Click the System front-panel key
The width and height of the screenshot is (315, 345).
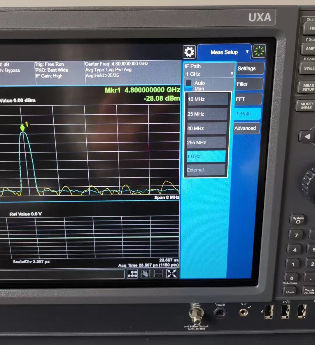[298, 220]
